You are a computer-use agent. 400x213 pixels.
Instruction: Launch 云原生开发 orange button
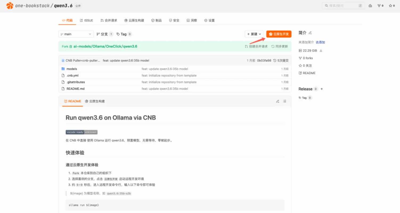279,34
